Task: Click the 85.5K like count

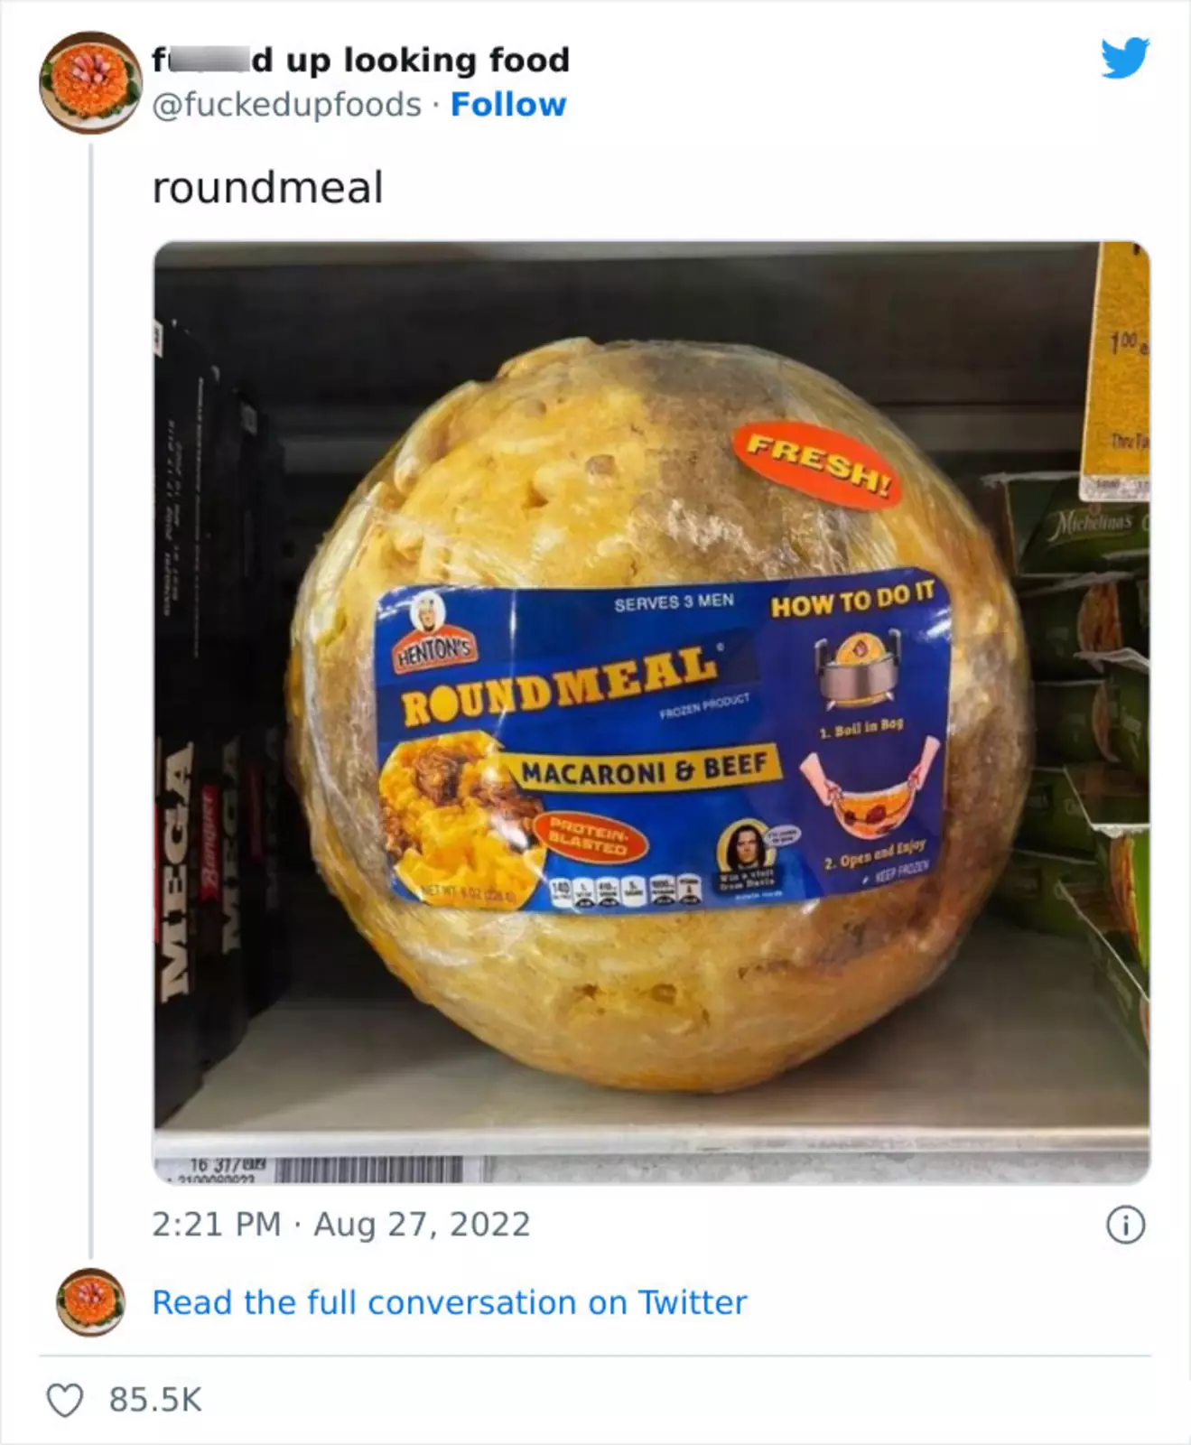Action: 155,1400
